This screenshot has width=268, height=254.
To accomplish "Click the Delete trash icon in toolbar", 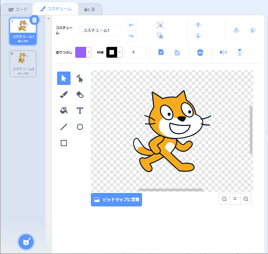I will [x=200, y=52].
